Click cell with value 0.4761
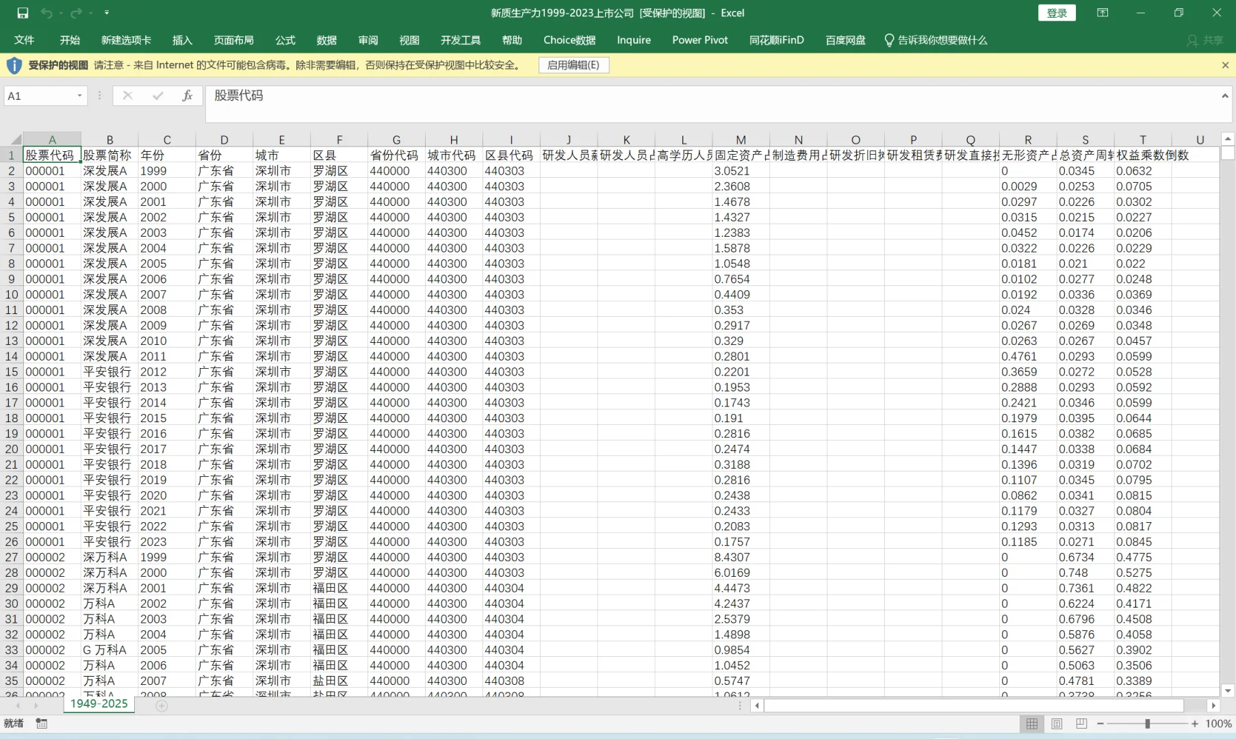This screenshot has width=1236, height=739. 1028,356
